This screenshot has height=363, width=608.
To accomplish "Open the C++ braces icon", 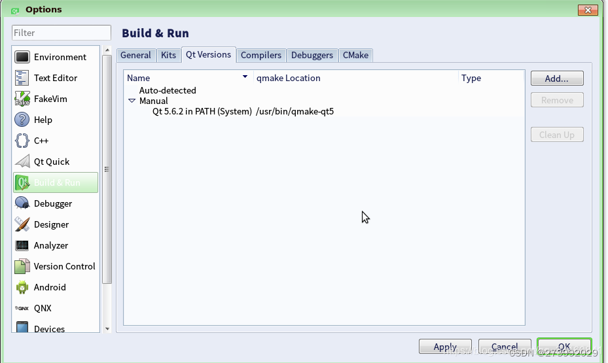I will coord(22,141).
